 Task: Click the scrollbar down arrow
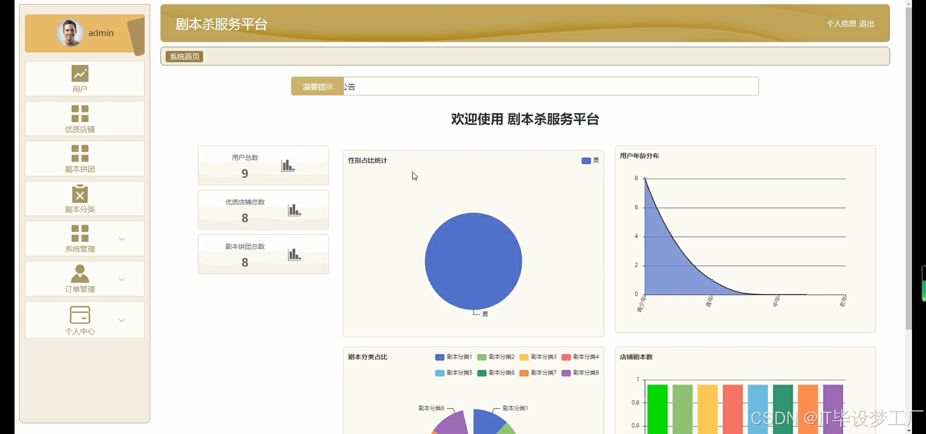909,430
